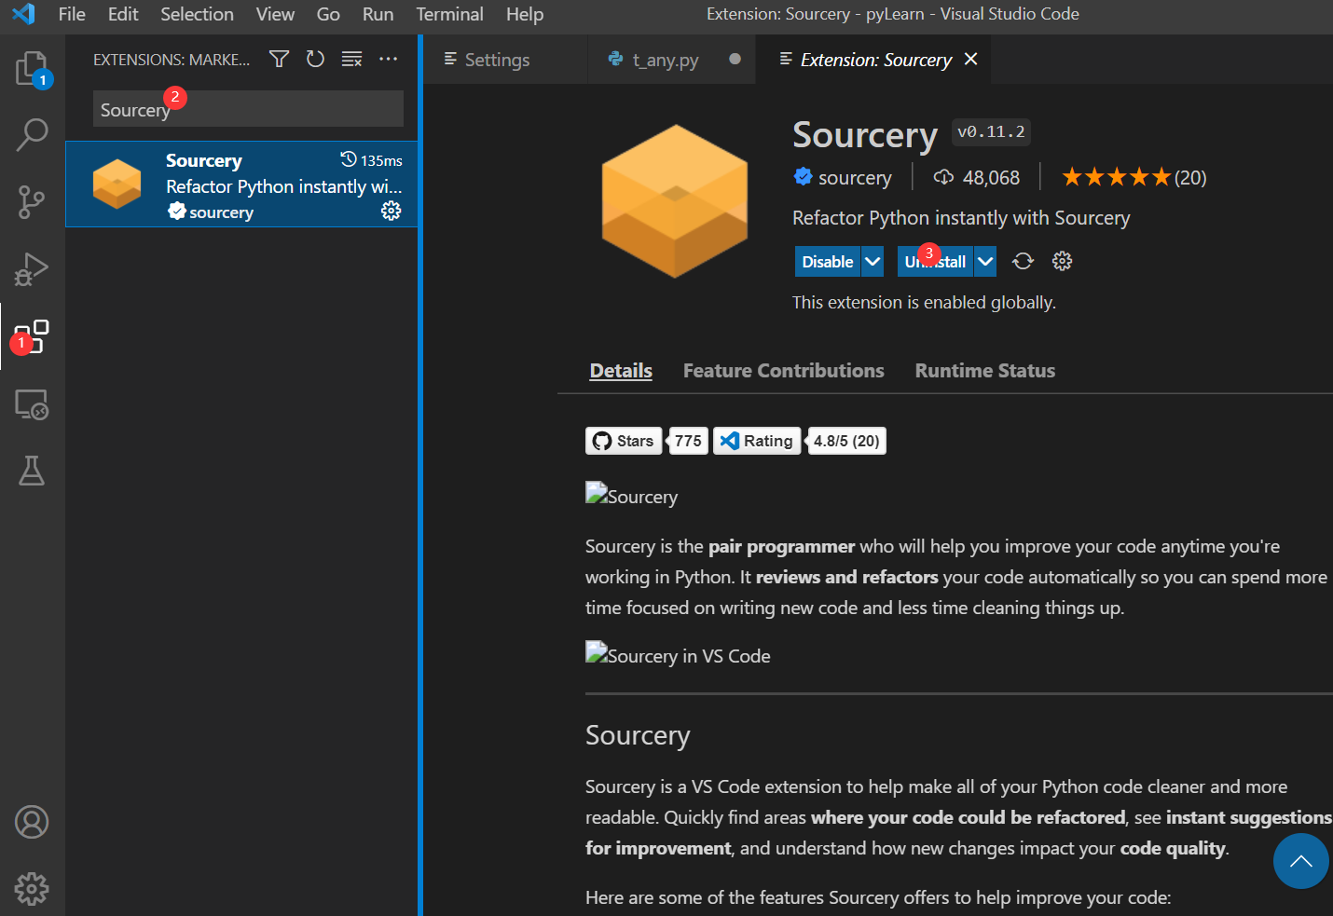Open the Source Control view
1333x916 pixels.
32,202
